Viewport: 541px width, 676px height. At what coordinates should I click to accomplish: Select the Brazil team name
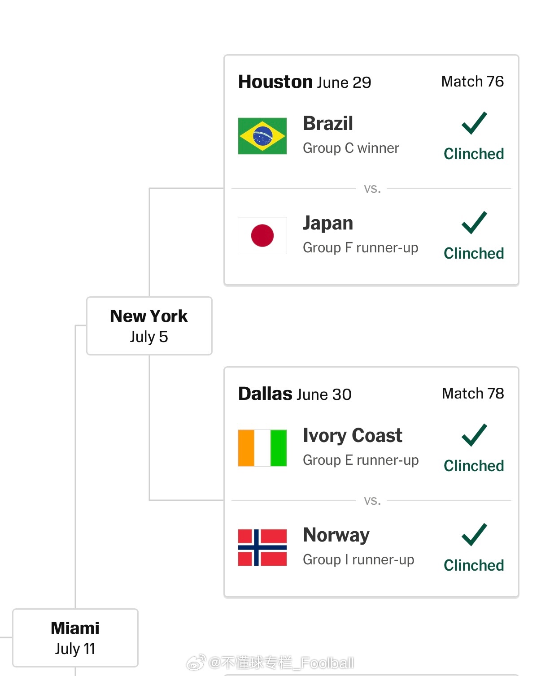tap(328, 124)
